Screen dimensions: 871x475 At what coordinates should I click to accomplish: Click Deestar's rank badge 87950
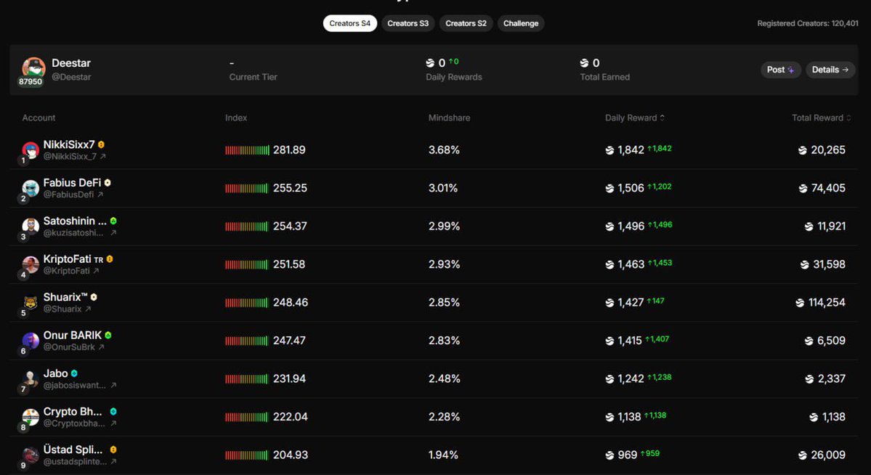pyautogui.click(x=30, y=81)
